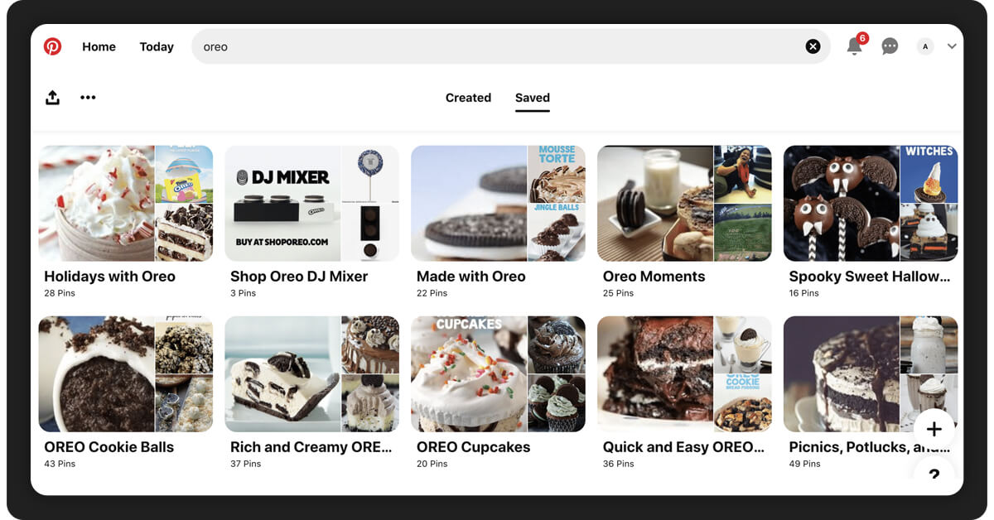Open the profile avatar icon
The width and height of the screenshot is (994, 520).
(925, 46)
